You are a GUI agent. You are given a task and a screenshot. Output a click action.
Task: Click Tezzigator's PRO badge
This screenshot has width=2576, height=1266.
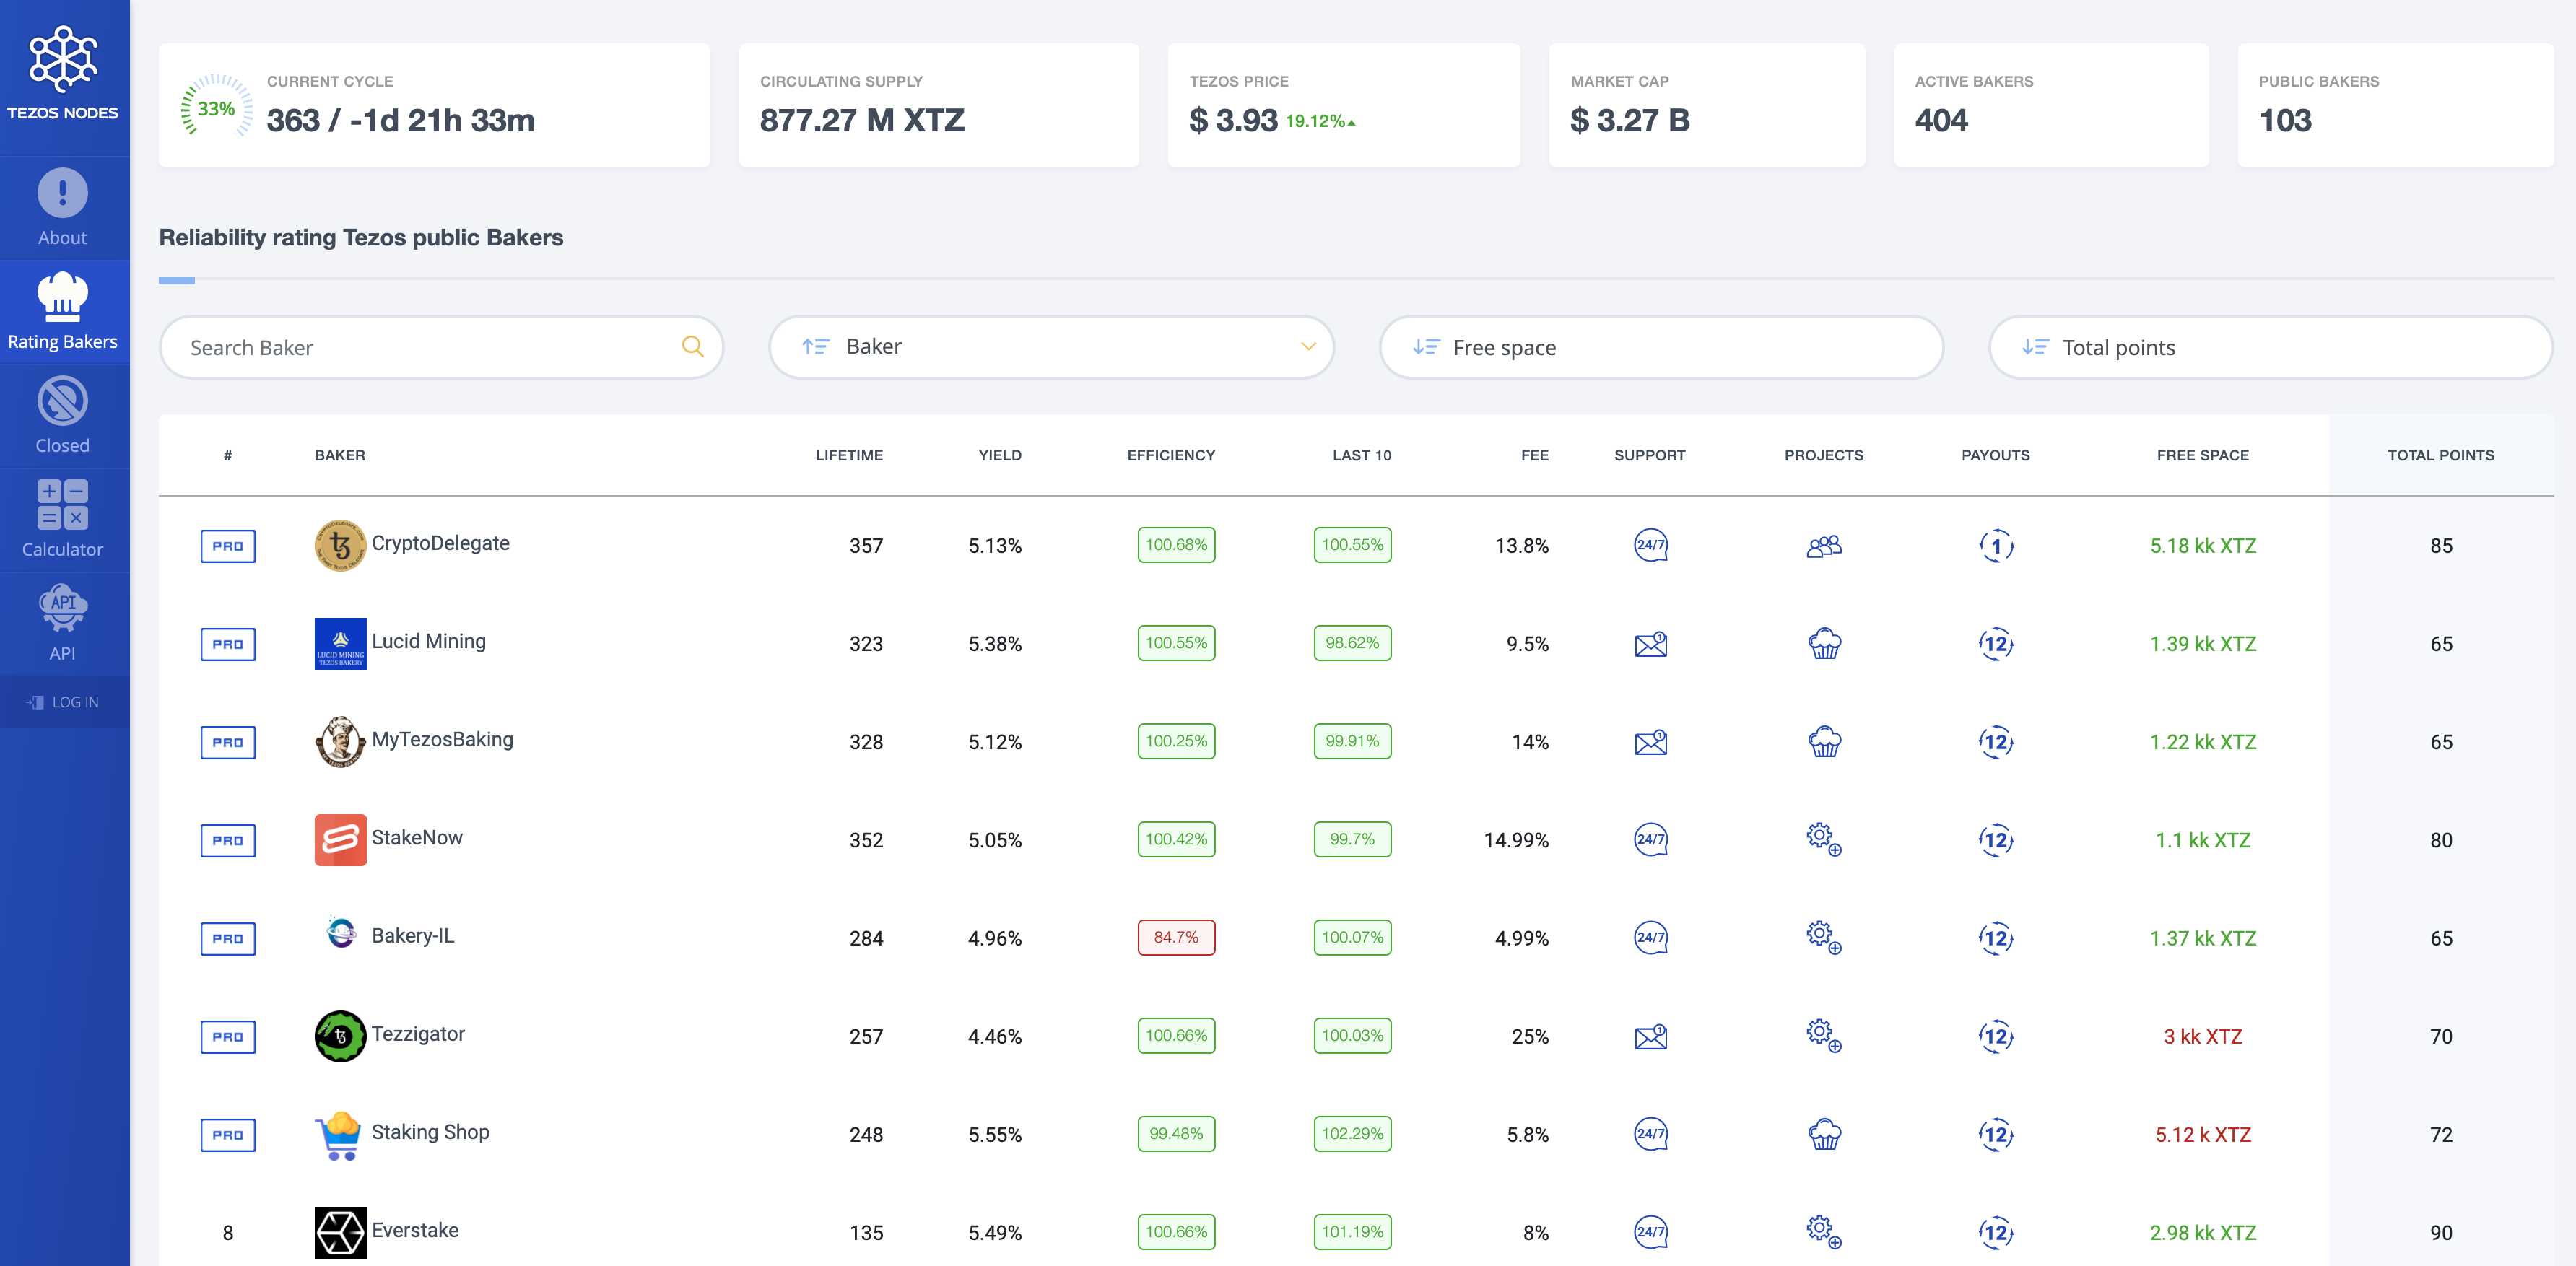[x=228, y=1037]
